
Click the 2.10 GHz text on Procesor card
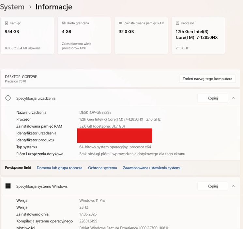click(182, 48)
